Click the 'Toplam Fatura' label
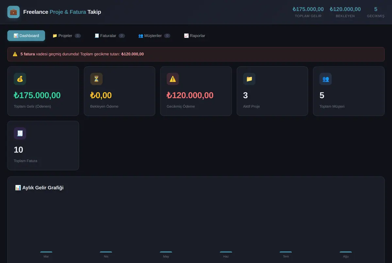Viewport: 392px width, 263px height. click(x=25, y=161)
